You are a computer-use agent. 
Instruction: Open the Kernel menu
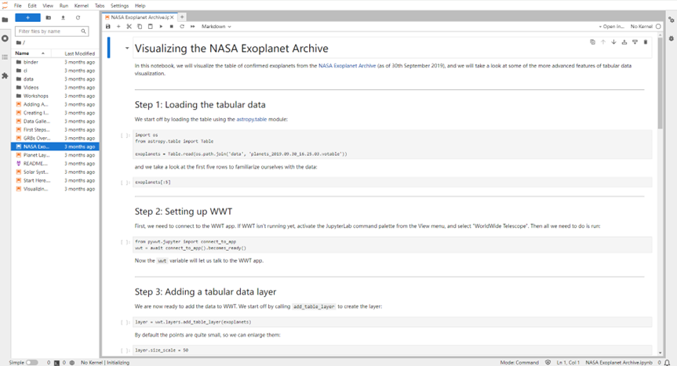81,5
